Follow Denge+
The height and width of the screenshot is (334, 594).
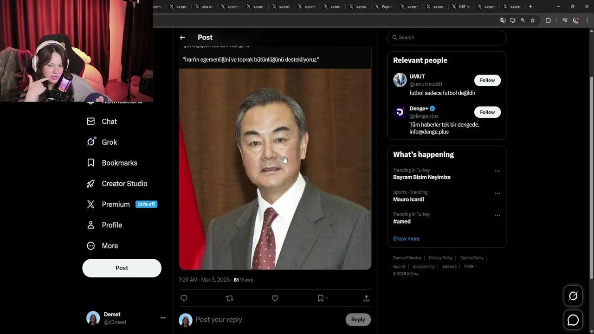(487, 112)
